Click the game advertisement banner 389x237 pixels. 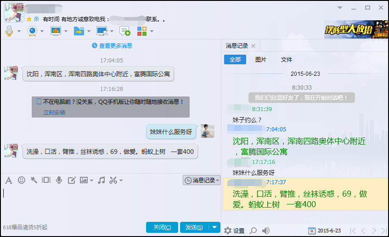click(x=356, y=29)
